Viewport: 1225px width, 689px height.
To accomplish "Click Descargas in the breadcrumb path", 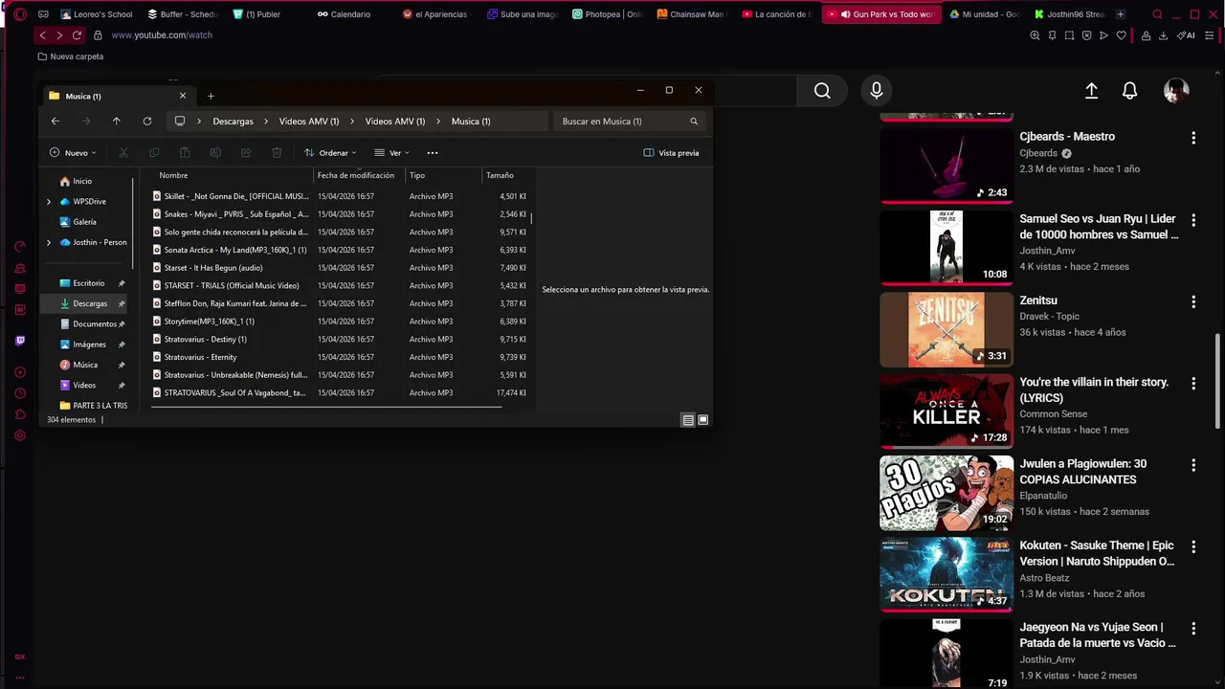I will [x=234, y=122].
